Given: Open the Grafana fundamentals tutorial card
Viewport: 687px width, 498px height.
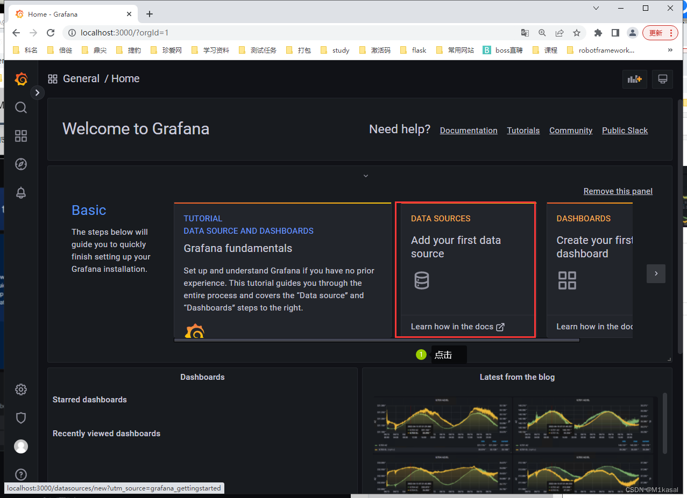Looking at the screenshot, I should (282, 270).
